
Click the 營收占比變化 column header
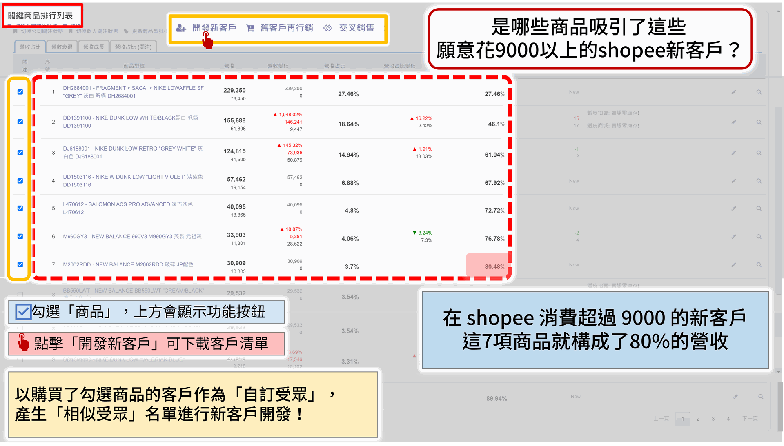click(399, 66)
